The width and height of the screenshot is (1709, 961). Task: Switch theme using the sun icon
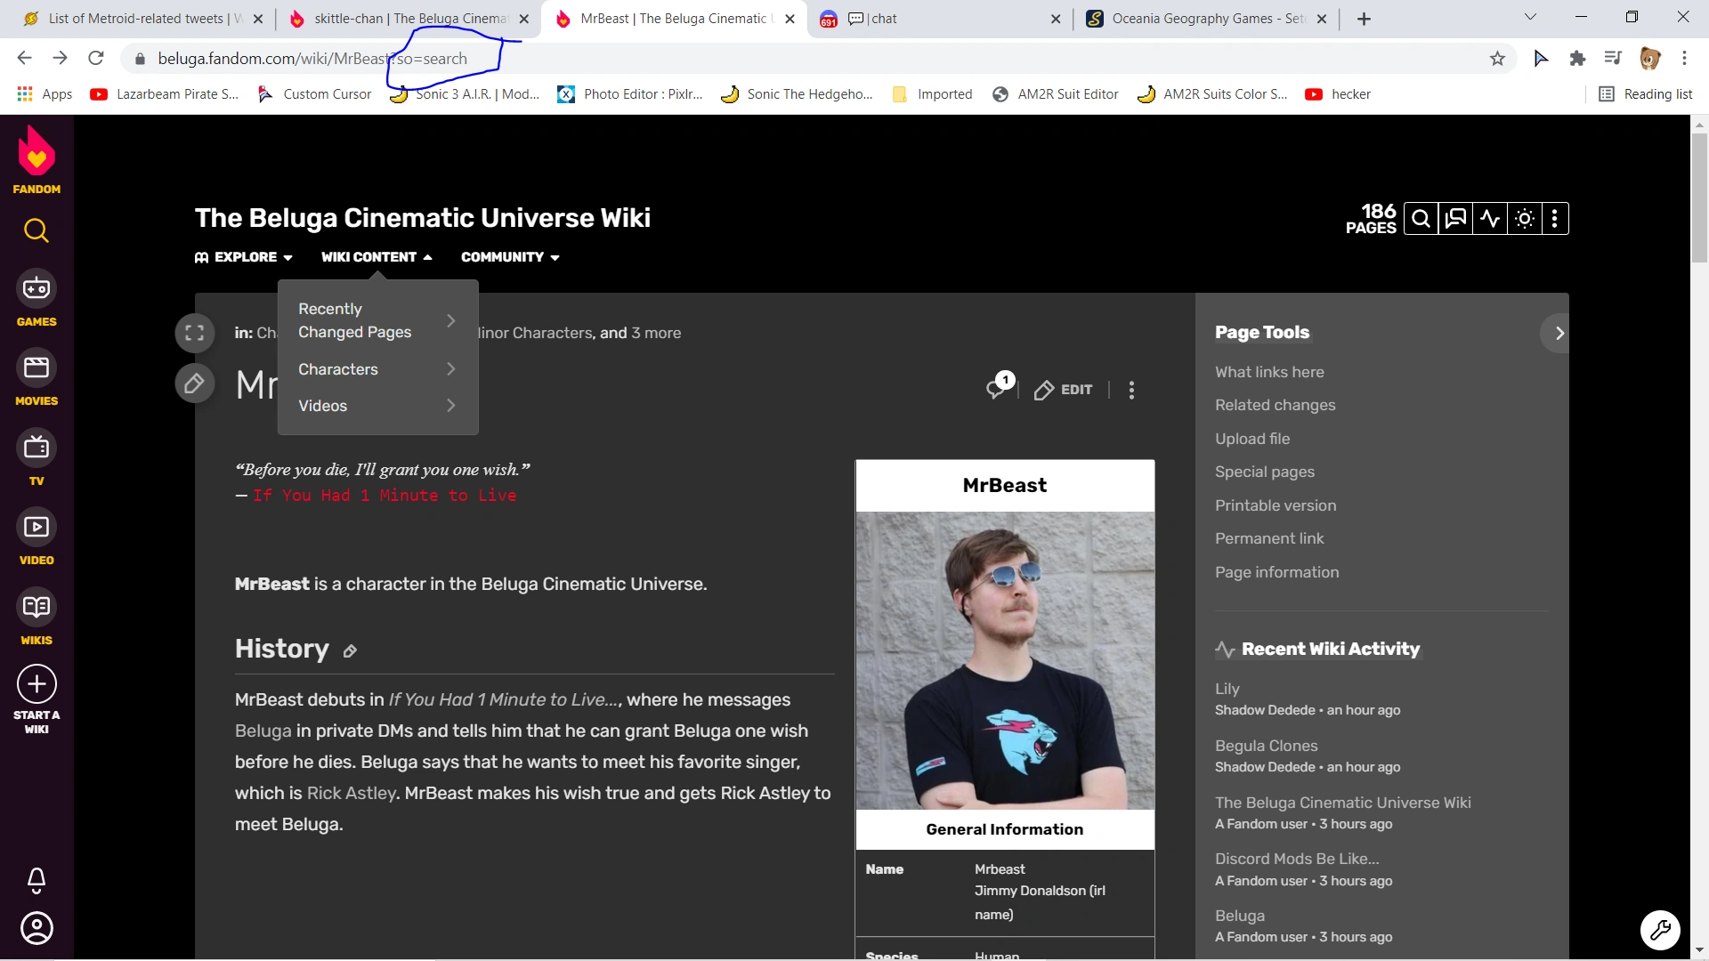1526,218
